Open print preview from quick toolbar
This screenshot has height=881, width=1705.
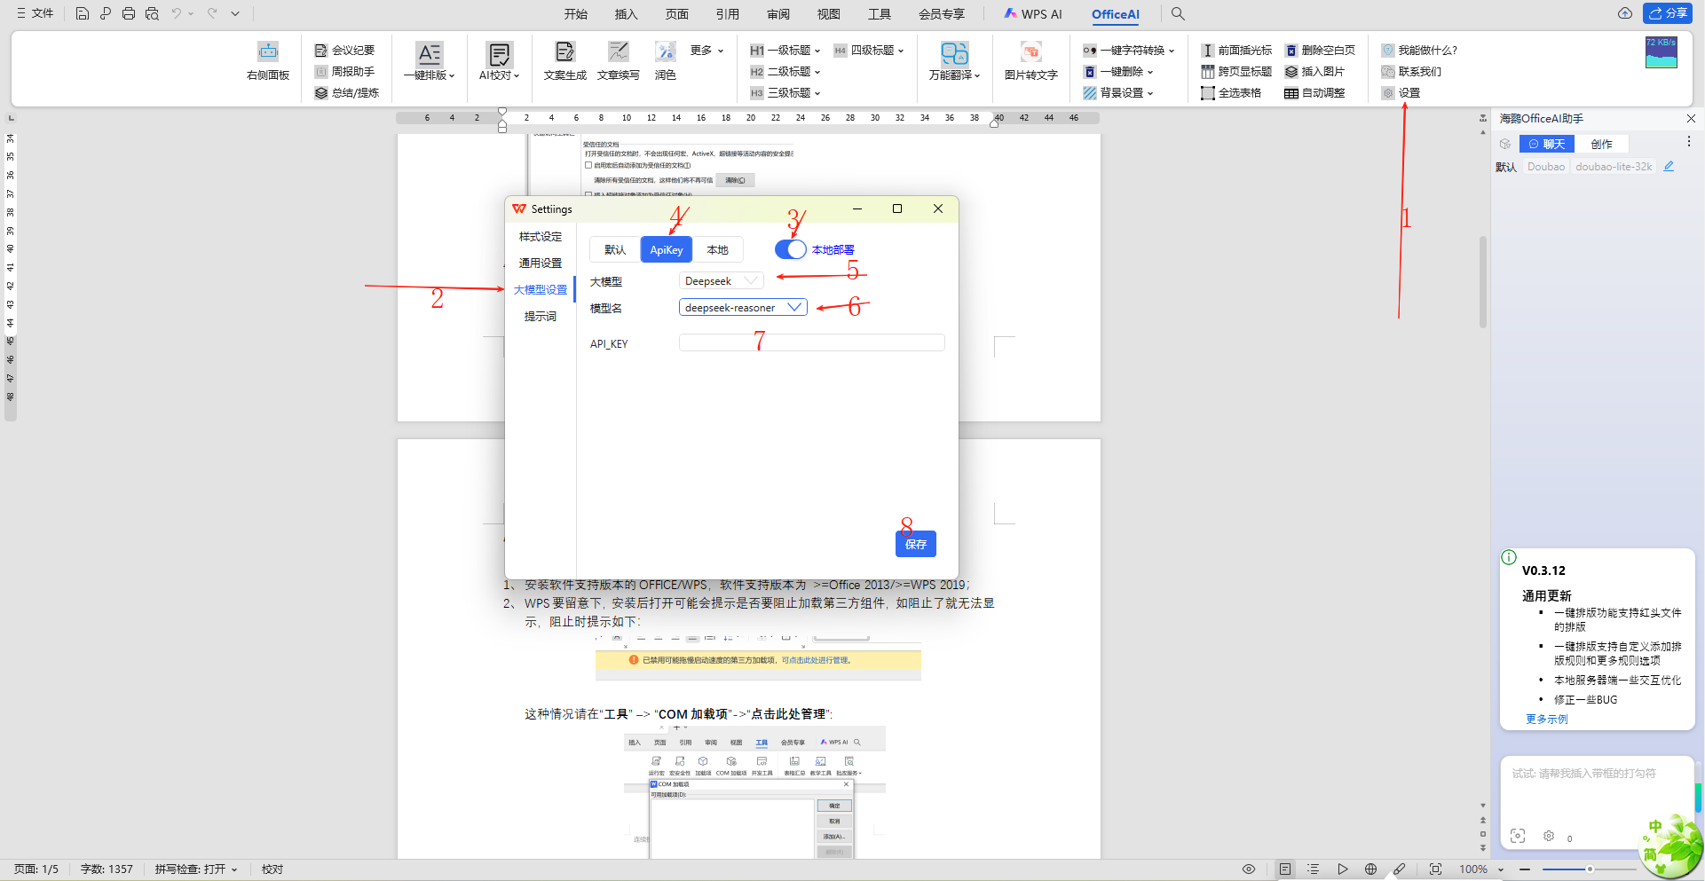[152, 13]
